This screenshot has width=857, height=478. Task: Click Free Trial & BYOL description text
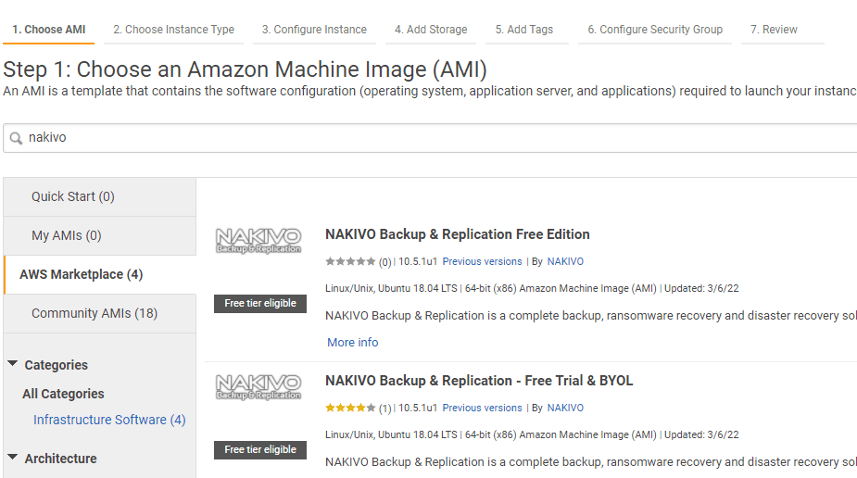591,462
